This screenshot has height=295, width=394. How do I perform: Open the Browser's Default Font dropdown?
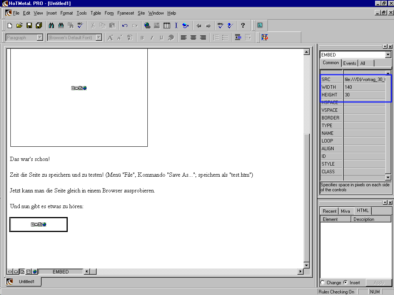[99, 38]
